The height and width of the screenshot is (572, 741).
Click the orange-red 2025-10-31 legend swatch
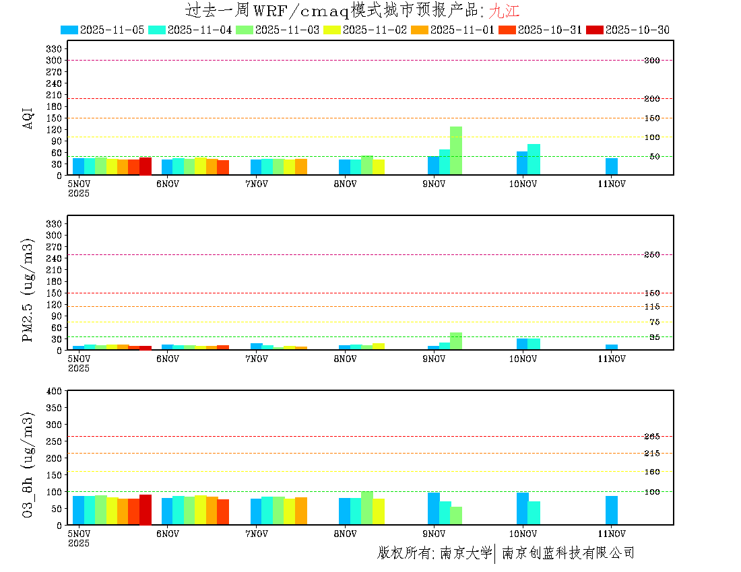coord(507,30)
